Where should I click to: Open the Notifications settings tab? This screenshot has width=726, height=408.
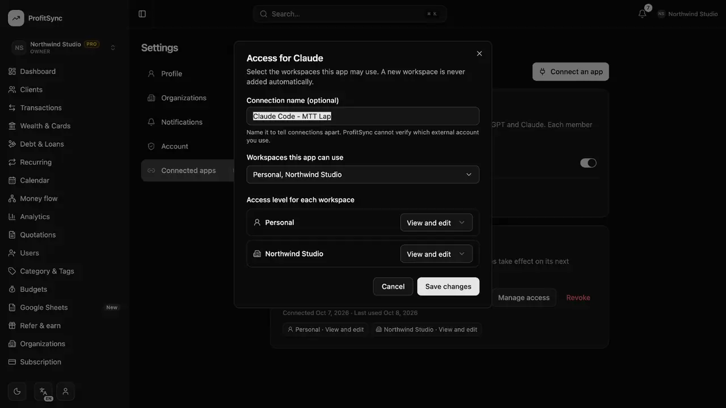pos(188,122)
